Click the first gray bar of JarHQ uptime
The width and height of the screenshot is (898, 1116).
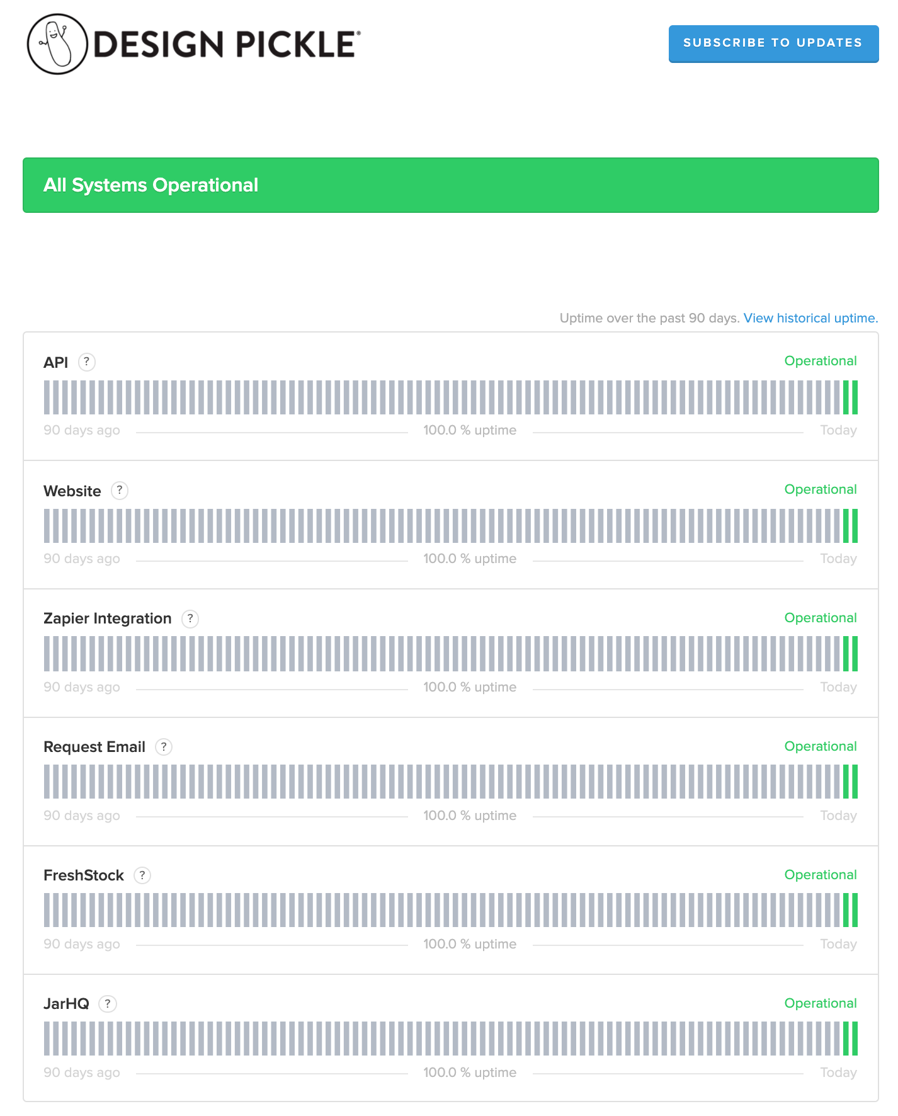[x=47, y=1039]
